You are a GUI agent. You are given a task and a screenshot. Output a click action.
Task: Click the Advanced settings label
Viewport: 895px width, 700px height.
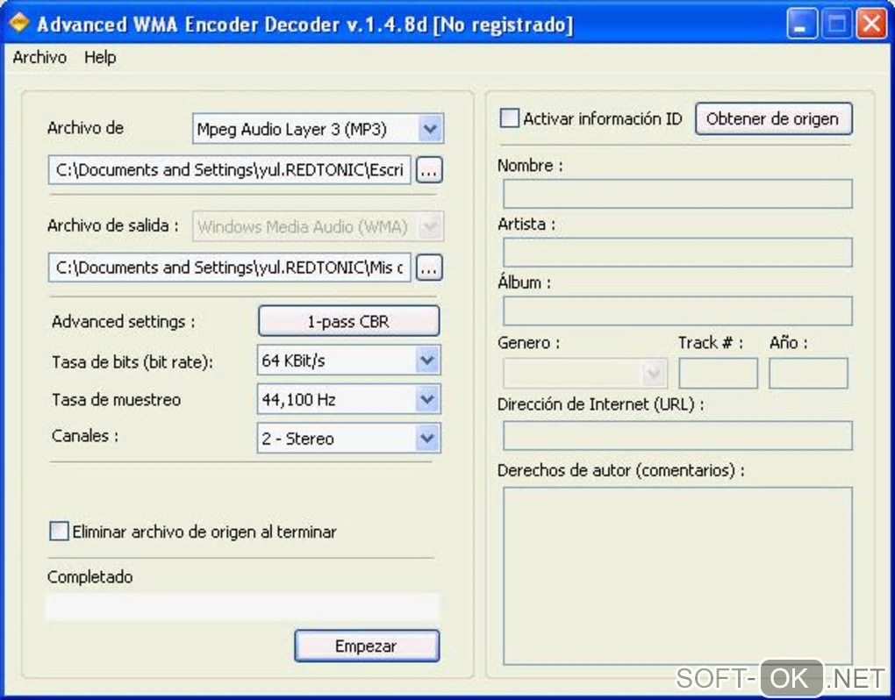pyautogui.click(x=124, y=322)
